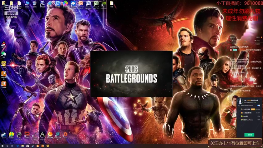
Task: Open File Explorer from taskbar
Action: 22,146
